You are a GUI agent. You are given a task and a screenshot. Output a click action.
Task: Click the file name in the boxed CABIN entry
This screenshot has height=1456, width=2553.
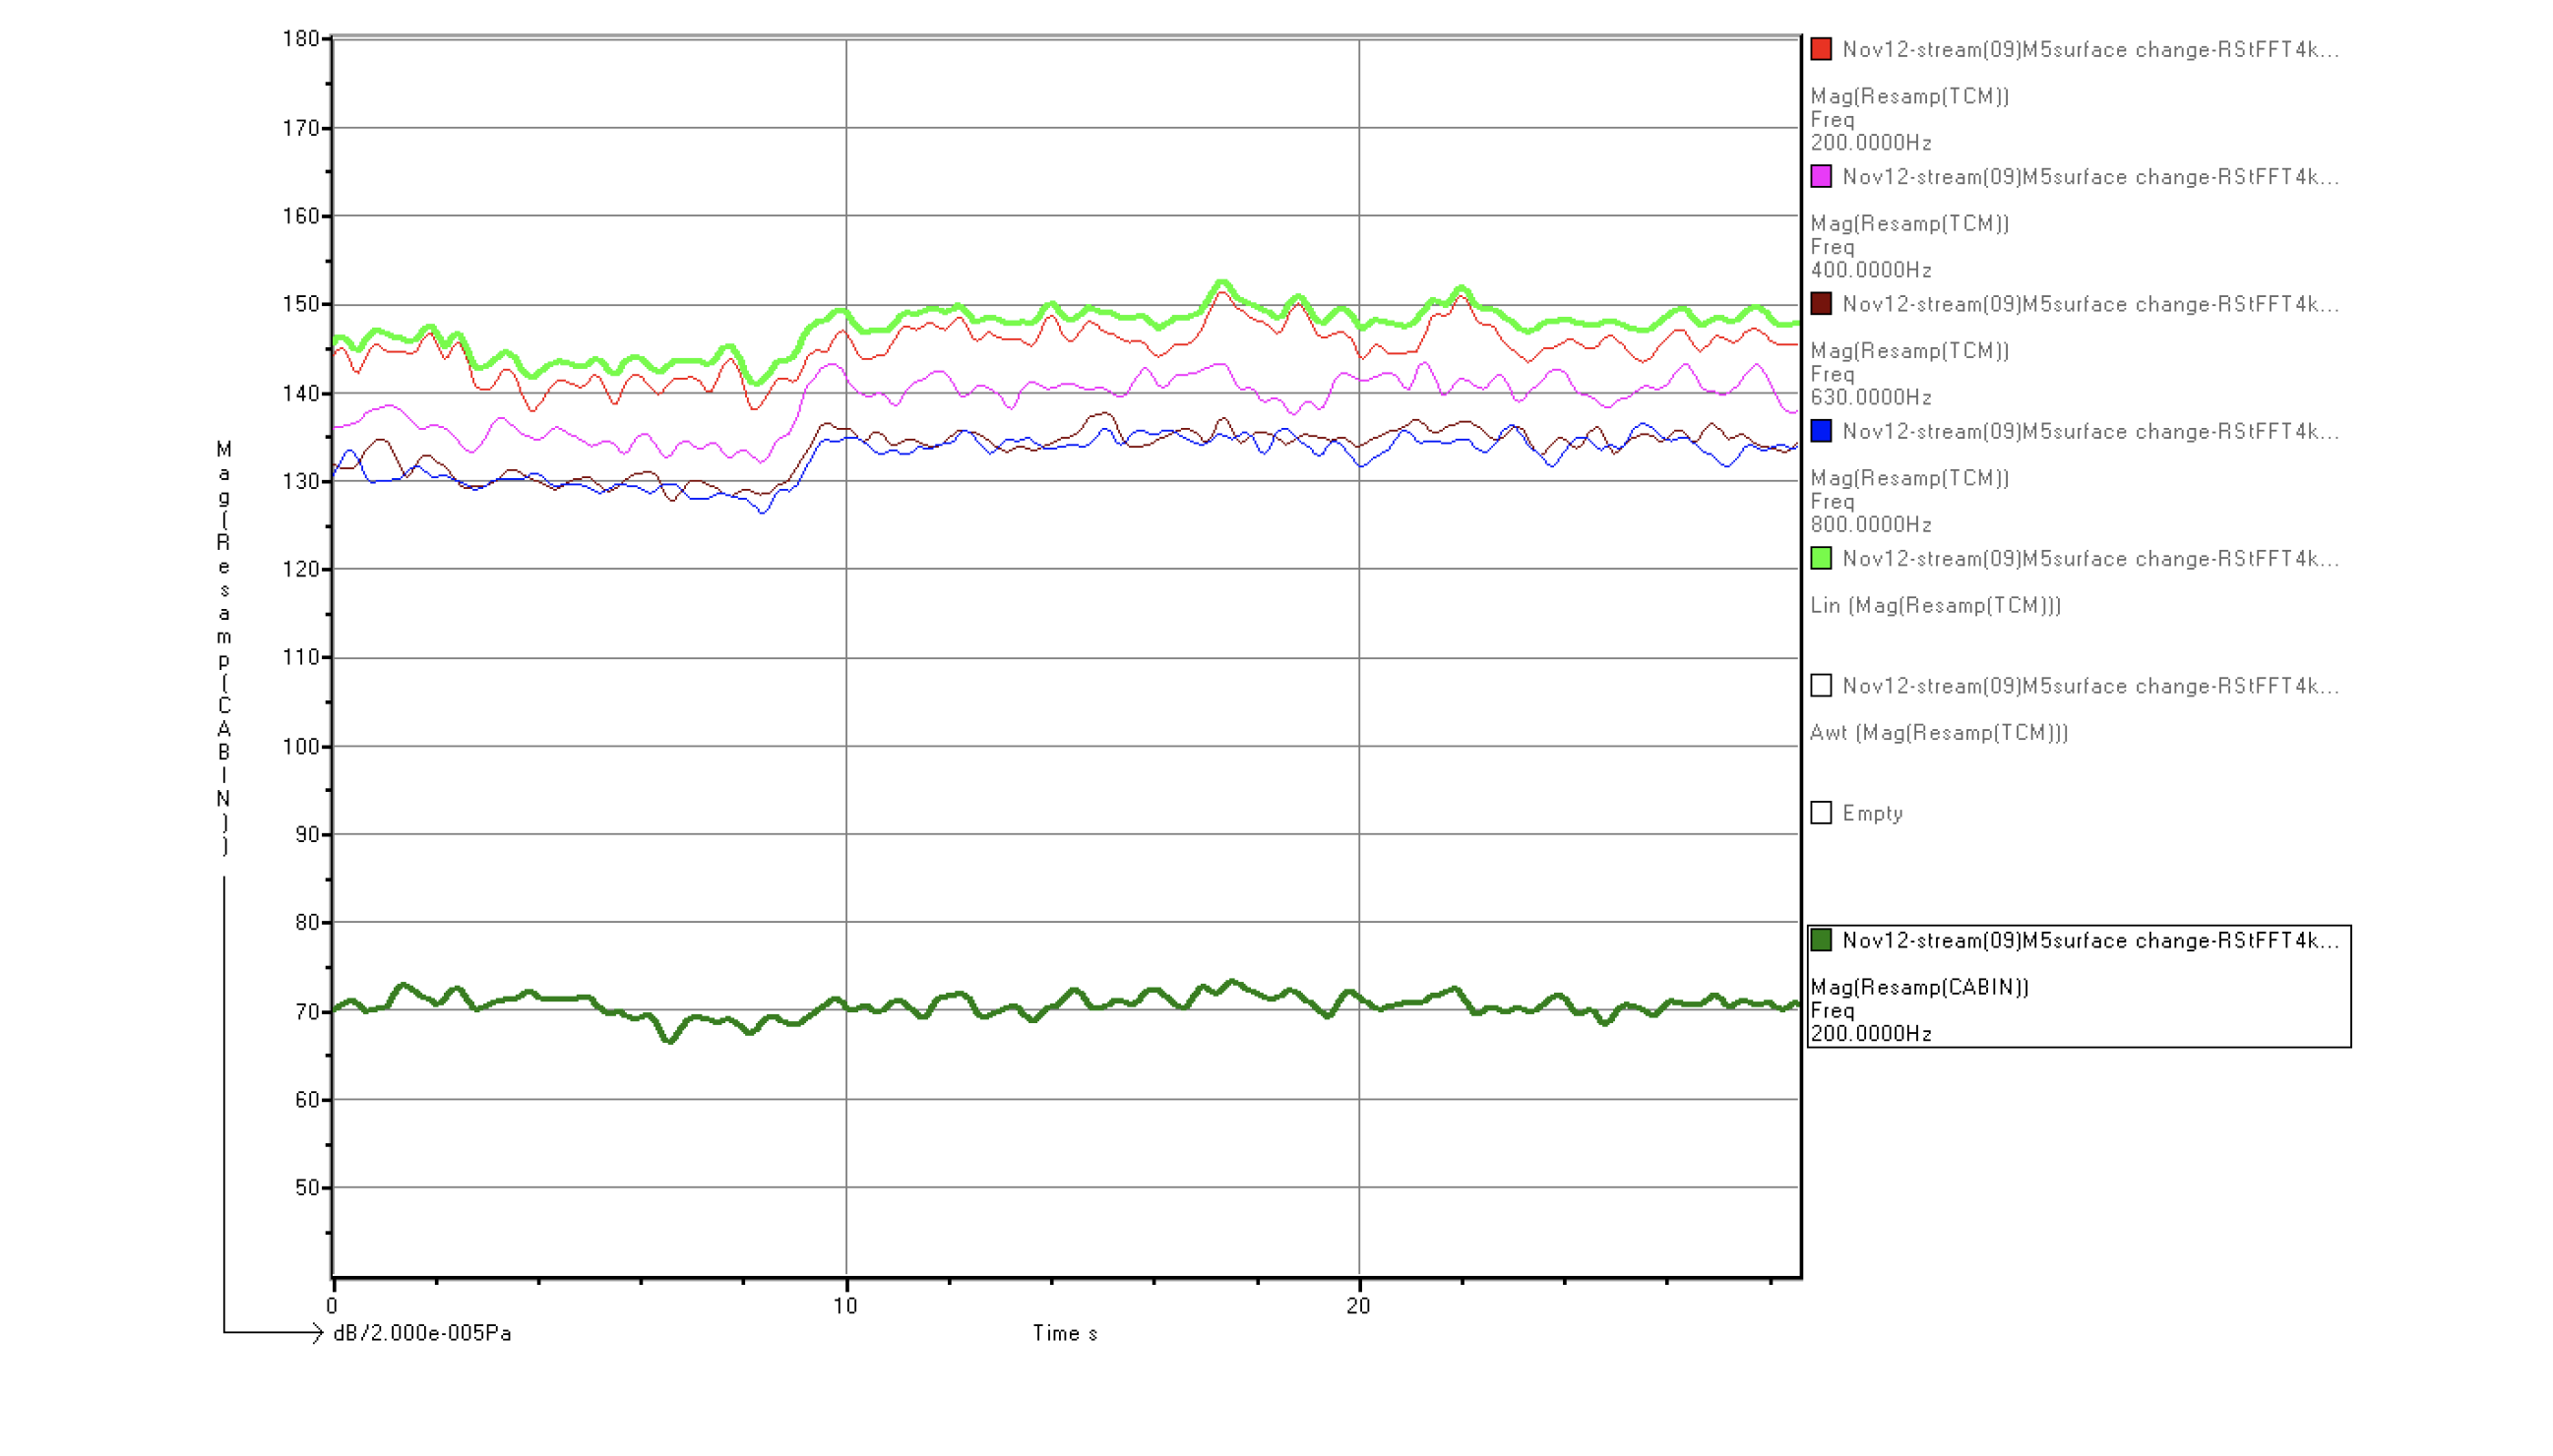(x=2089, y=940)
